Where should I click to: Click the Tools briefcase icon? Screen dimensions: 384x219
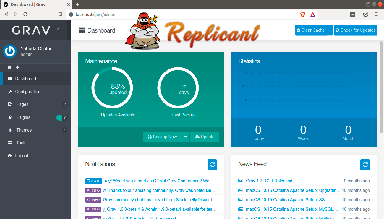click(x=10, y=143)
